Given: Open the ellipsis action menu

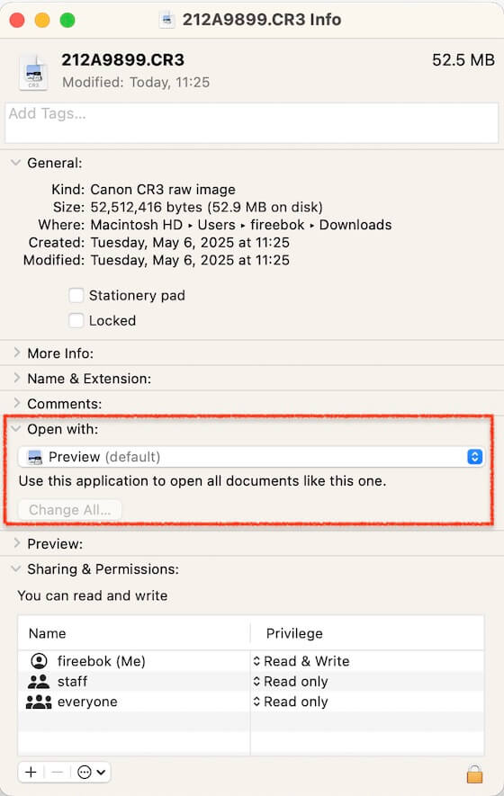Looking at the screenshot, I should (x=91, y=772).
